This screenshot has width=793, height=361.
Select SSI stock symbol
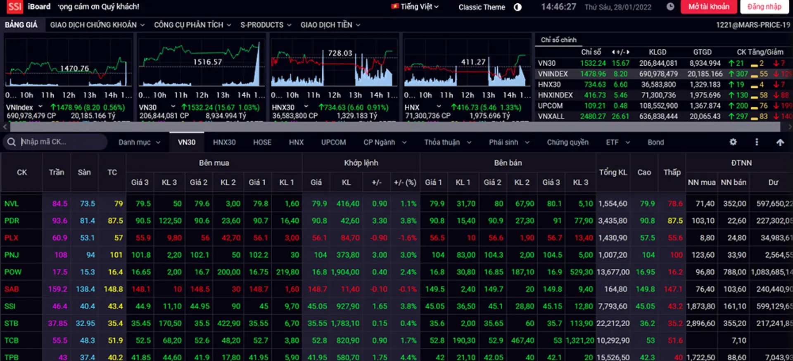point(10,306)
